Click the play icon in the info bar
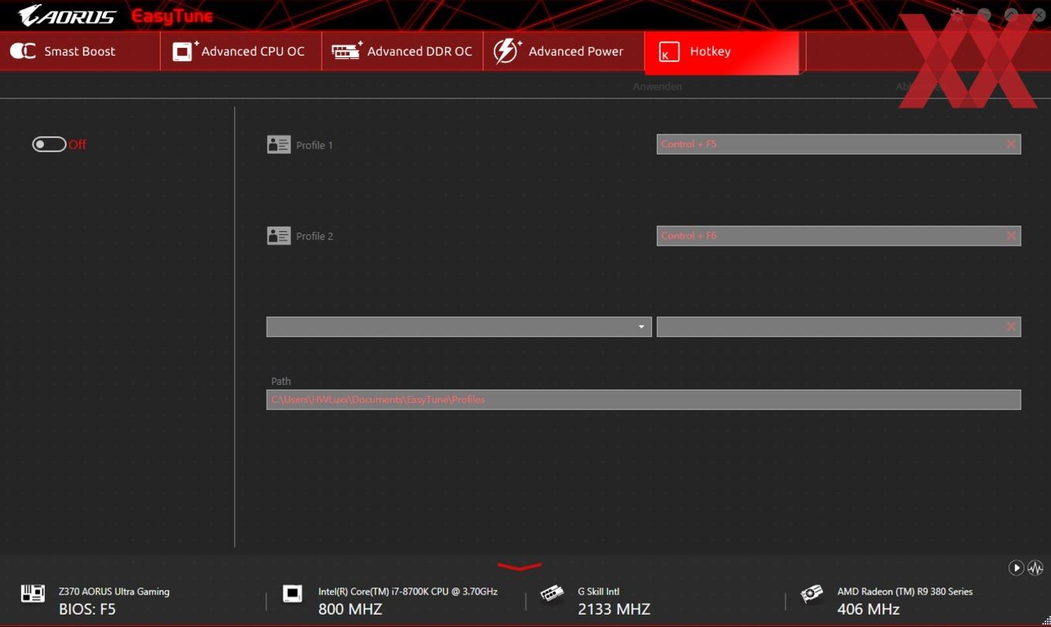 1016,568
